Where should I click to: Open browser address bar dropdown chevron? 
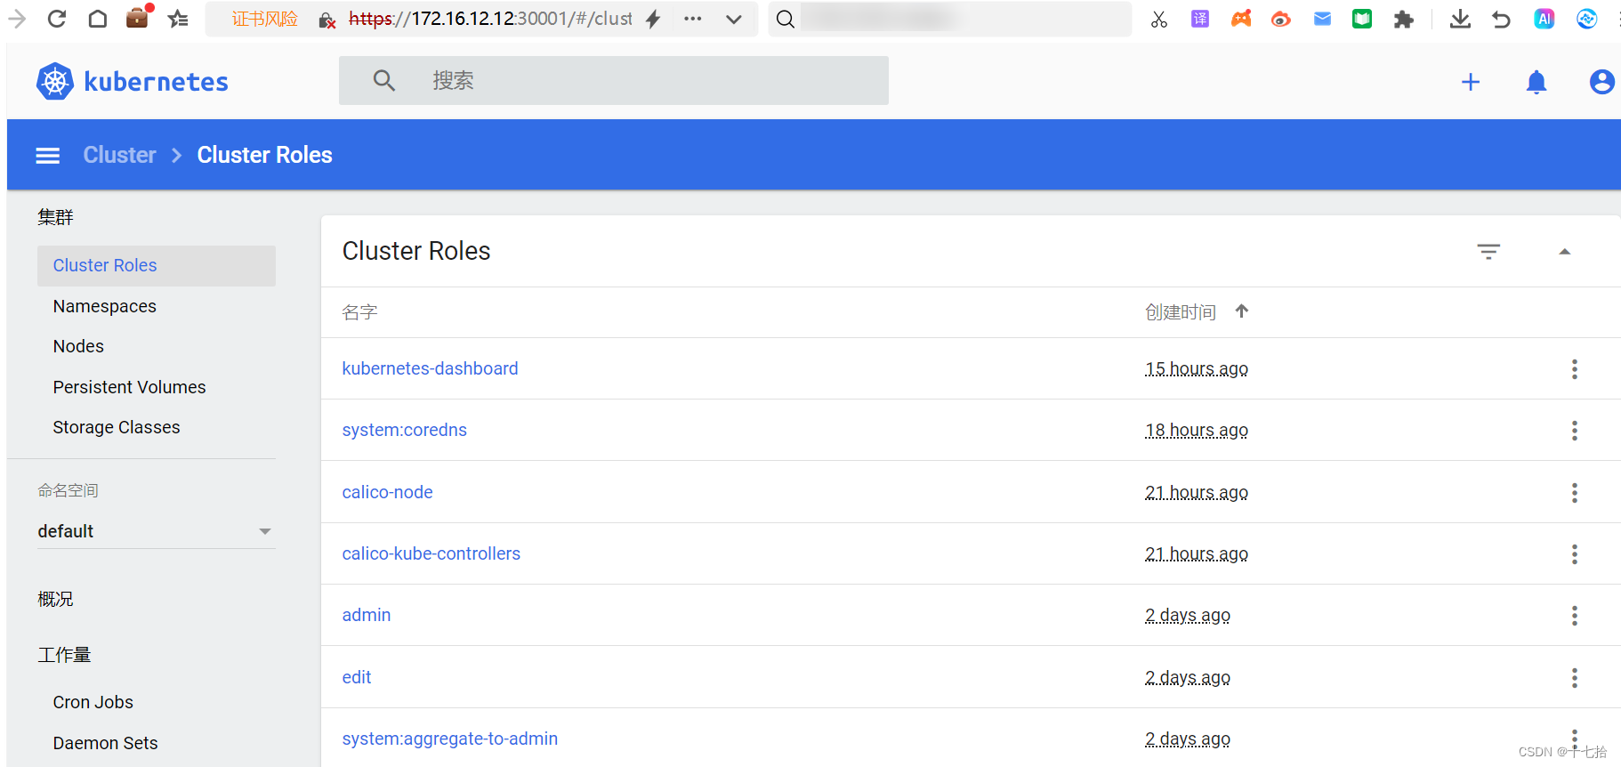(734, 19)
